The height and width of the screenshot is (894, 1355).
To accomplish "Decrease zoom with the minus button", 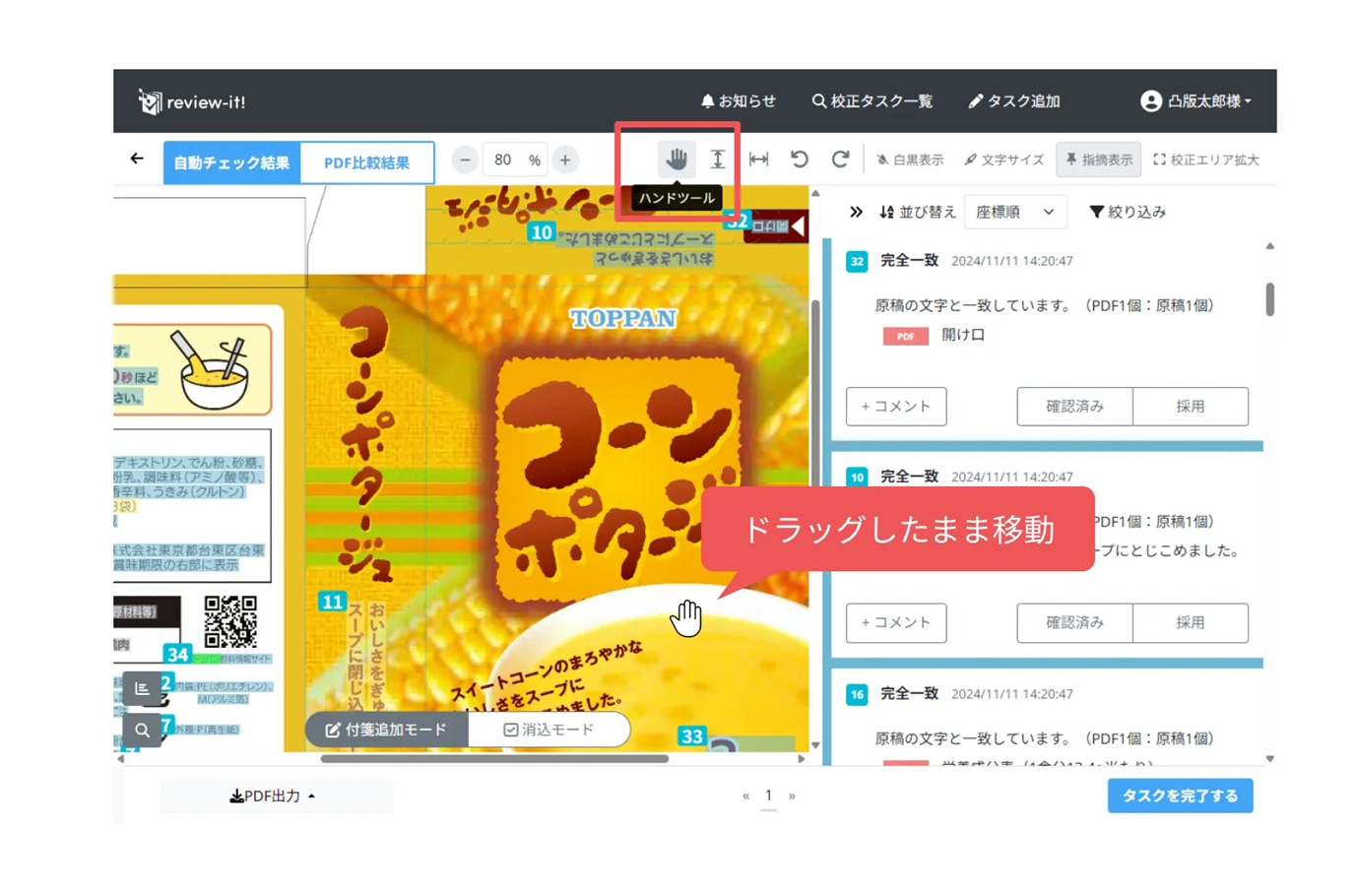I will coord(465,160).
